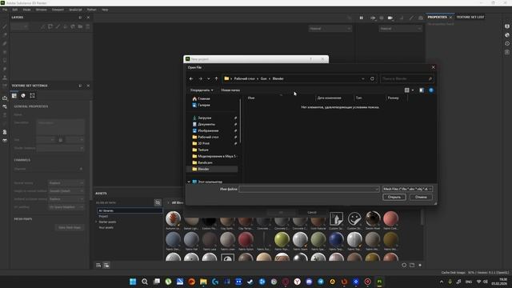512x288 pixels.
Task: Undock the Layers panel
Action: pyautogui.click(x=80, y=18)
